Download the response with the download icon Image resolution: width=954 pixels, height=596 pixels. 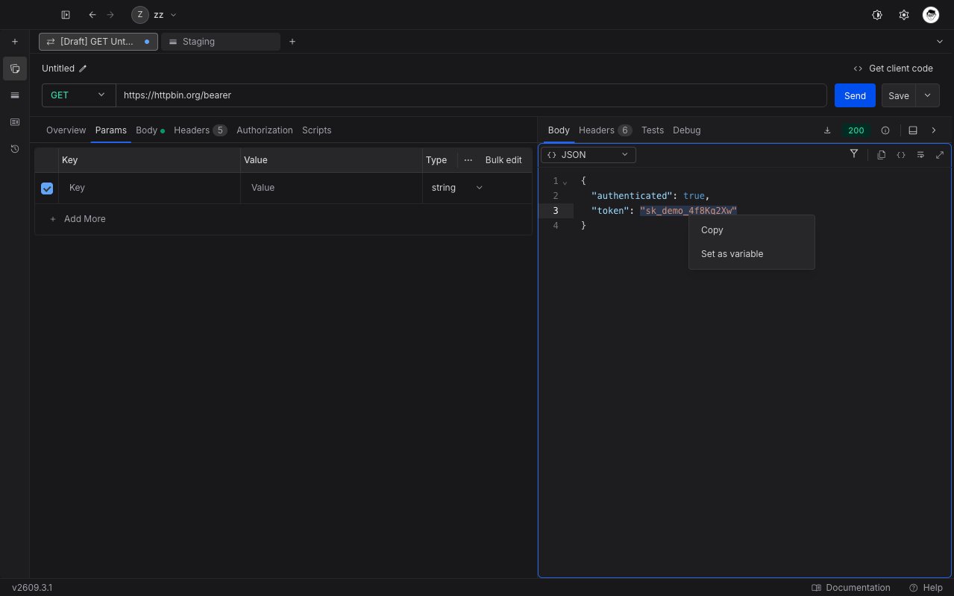(827, 130)
